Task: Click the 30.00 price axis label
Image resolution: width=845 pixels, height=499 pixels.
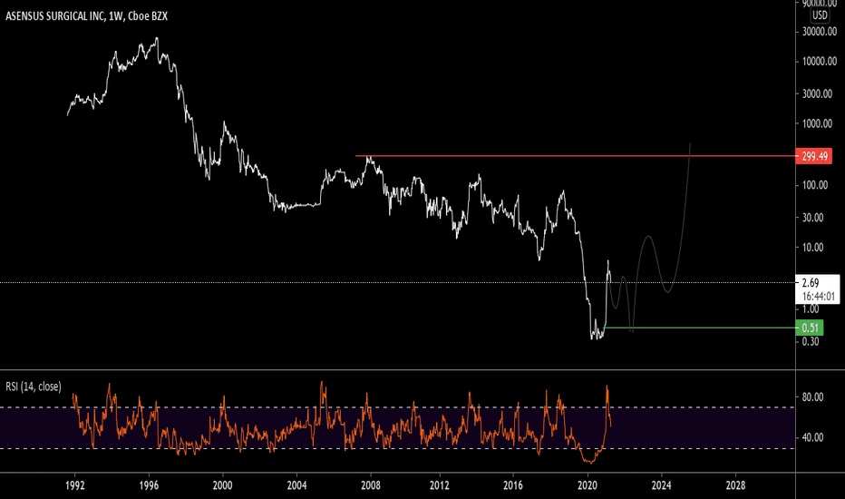Action: pyautogui.click(x=812, y=218)
